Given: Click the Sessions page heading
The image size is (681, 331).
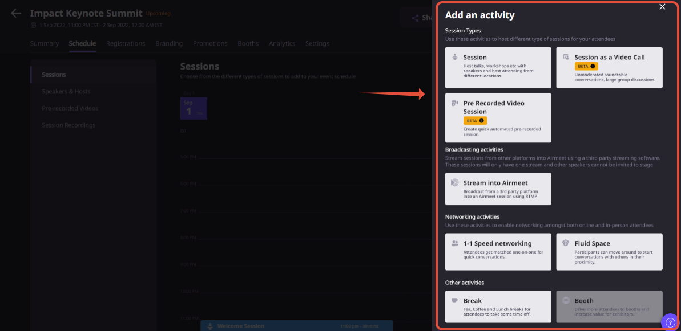Looking at the screenshot, I should coord(199,66).
